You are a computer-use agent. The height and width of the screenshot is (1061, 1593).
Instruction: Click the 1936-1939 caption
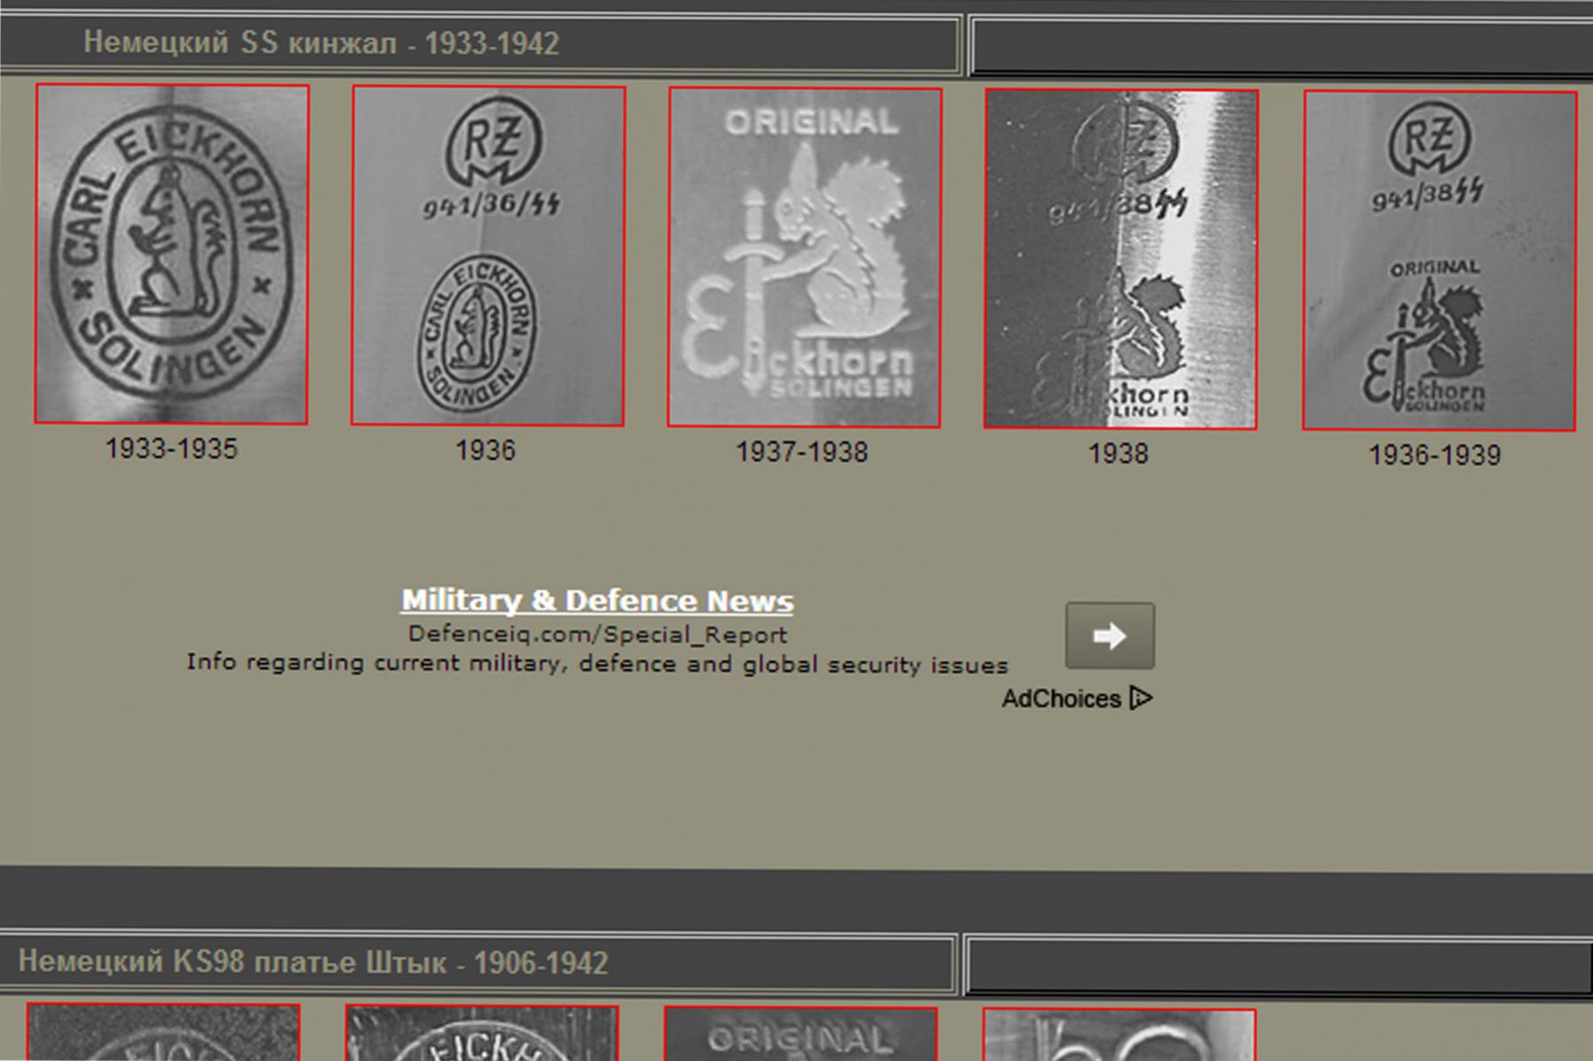pyautogui.click(x=1435, y=456)
